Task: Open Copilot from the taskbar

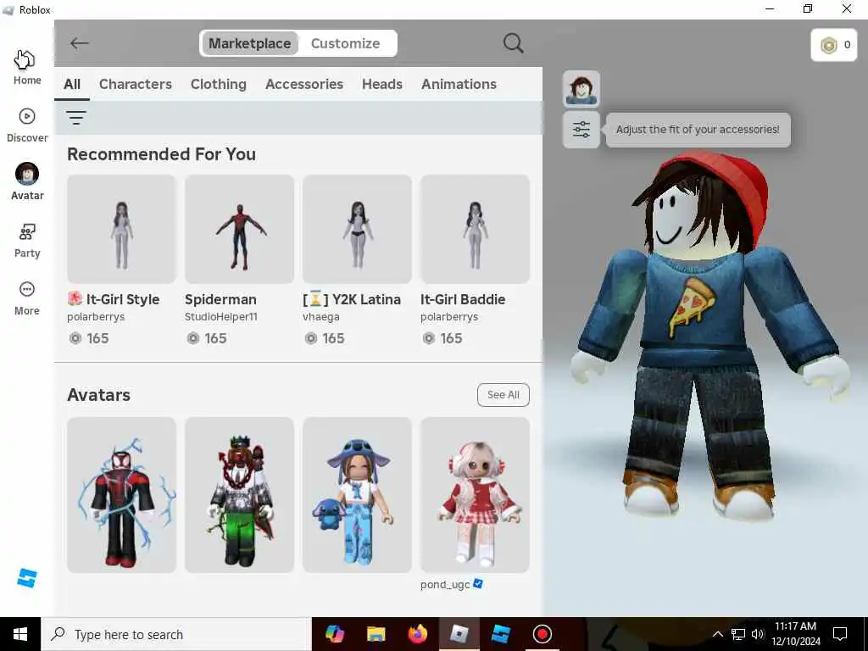Action: [334, 634]
